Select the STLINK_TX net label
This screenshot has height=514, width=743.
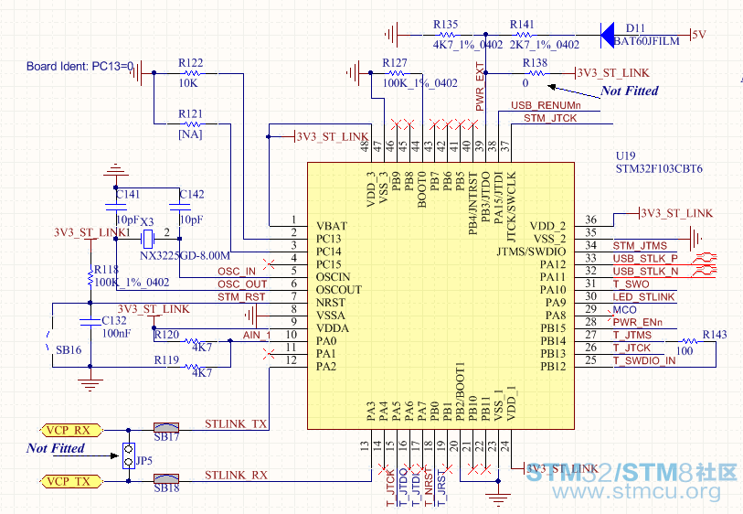tap(236, 423)
